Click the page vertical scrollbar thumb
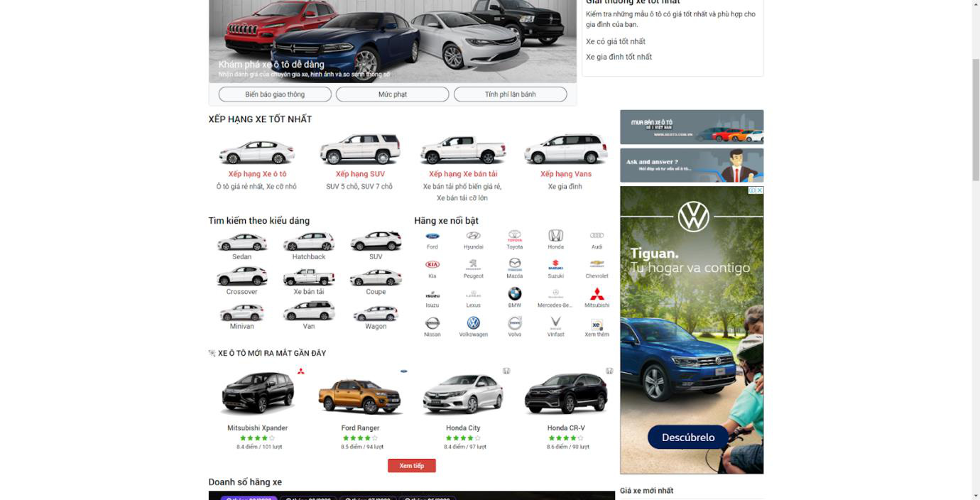This screenshot has height=500, width=980. 975,120
